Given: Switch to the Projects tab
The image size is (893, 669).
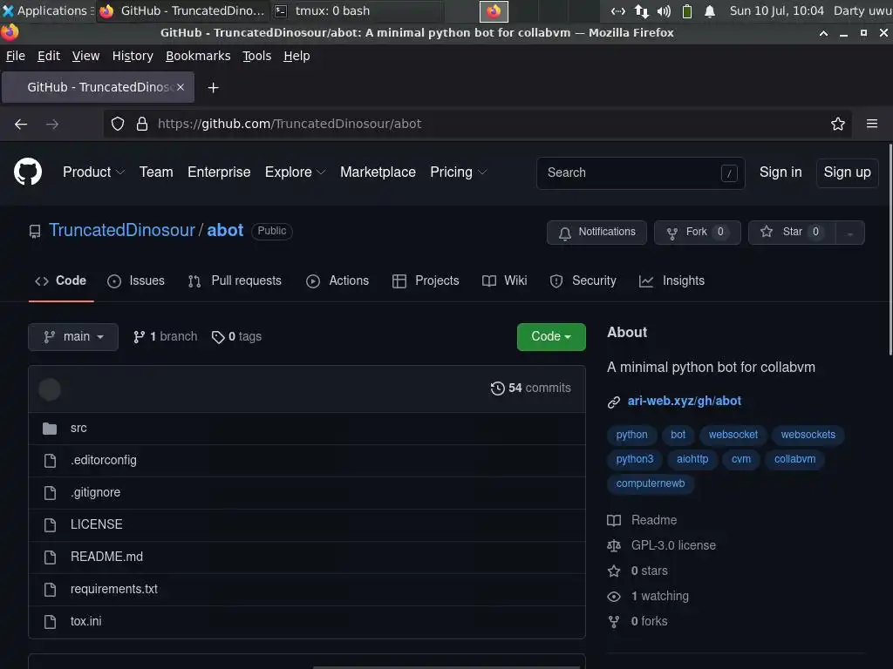Looking at the screenshot, I should [x=426, y=280].
